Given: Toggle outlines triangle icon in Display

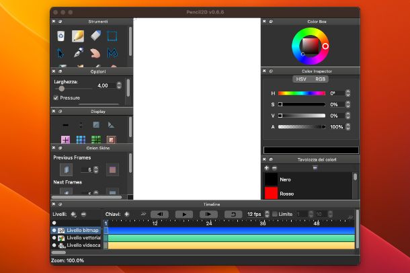Looking at the screenshot, I should tap(111, 125).
